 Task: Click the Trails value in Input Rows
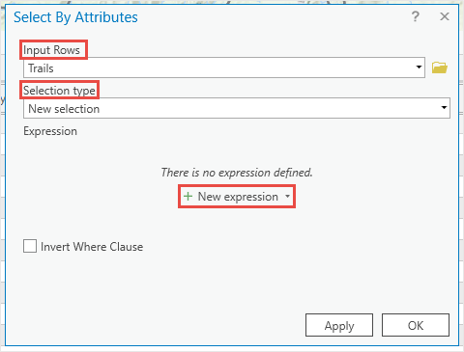(41, 68)
